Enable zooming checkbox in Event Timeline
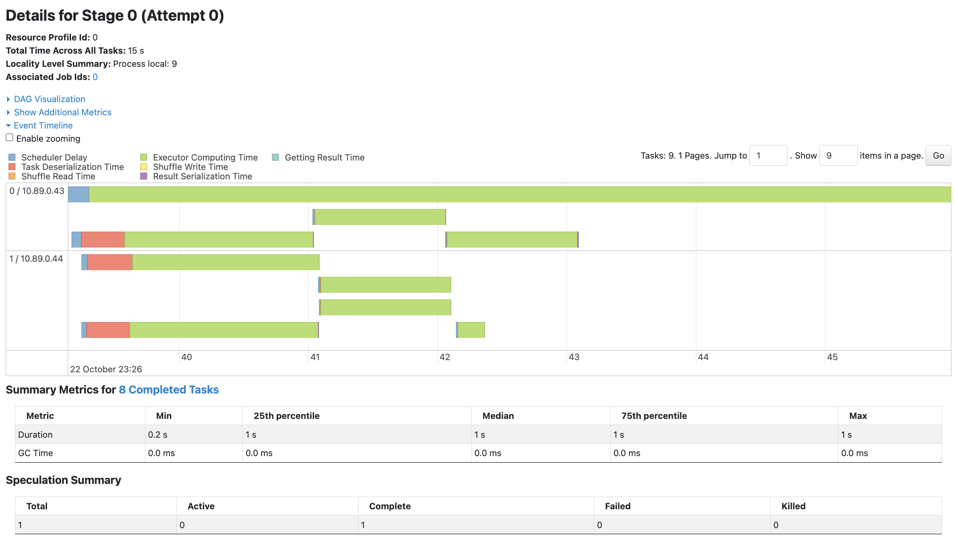 coord(9,137)
